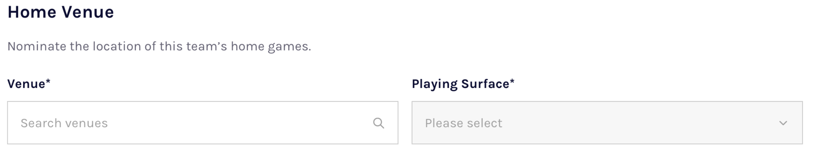Click the magnifying glass search icon
The image size is (824, 158).
point(378,123)
